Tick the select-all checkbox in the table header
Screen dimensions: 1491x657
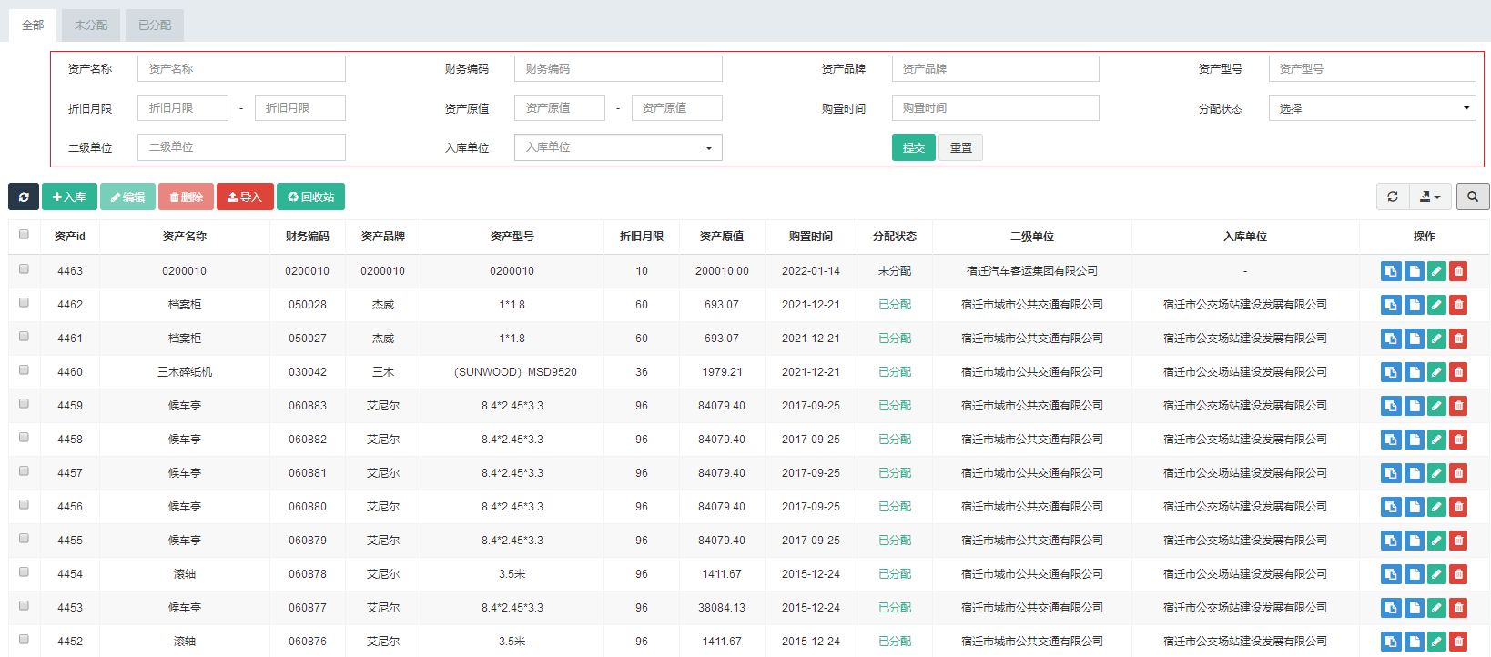[x=25, y=235]
